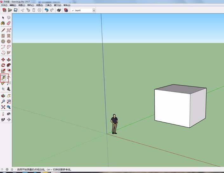Select the Rotated Rectangle tool
Viewport: 224px width, 173px height.
pos(9,36)
